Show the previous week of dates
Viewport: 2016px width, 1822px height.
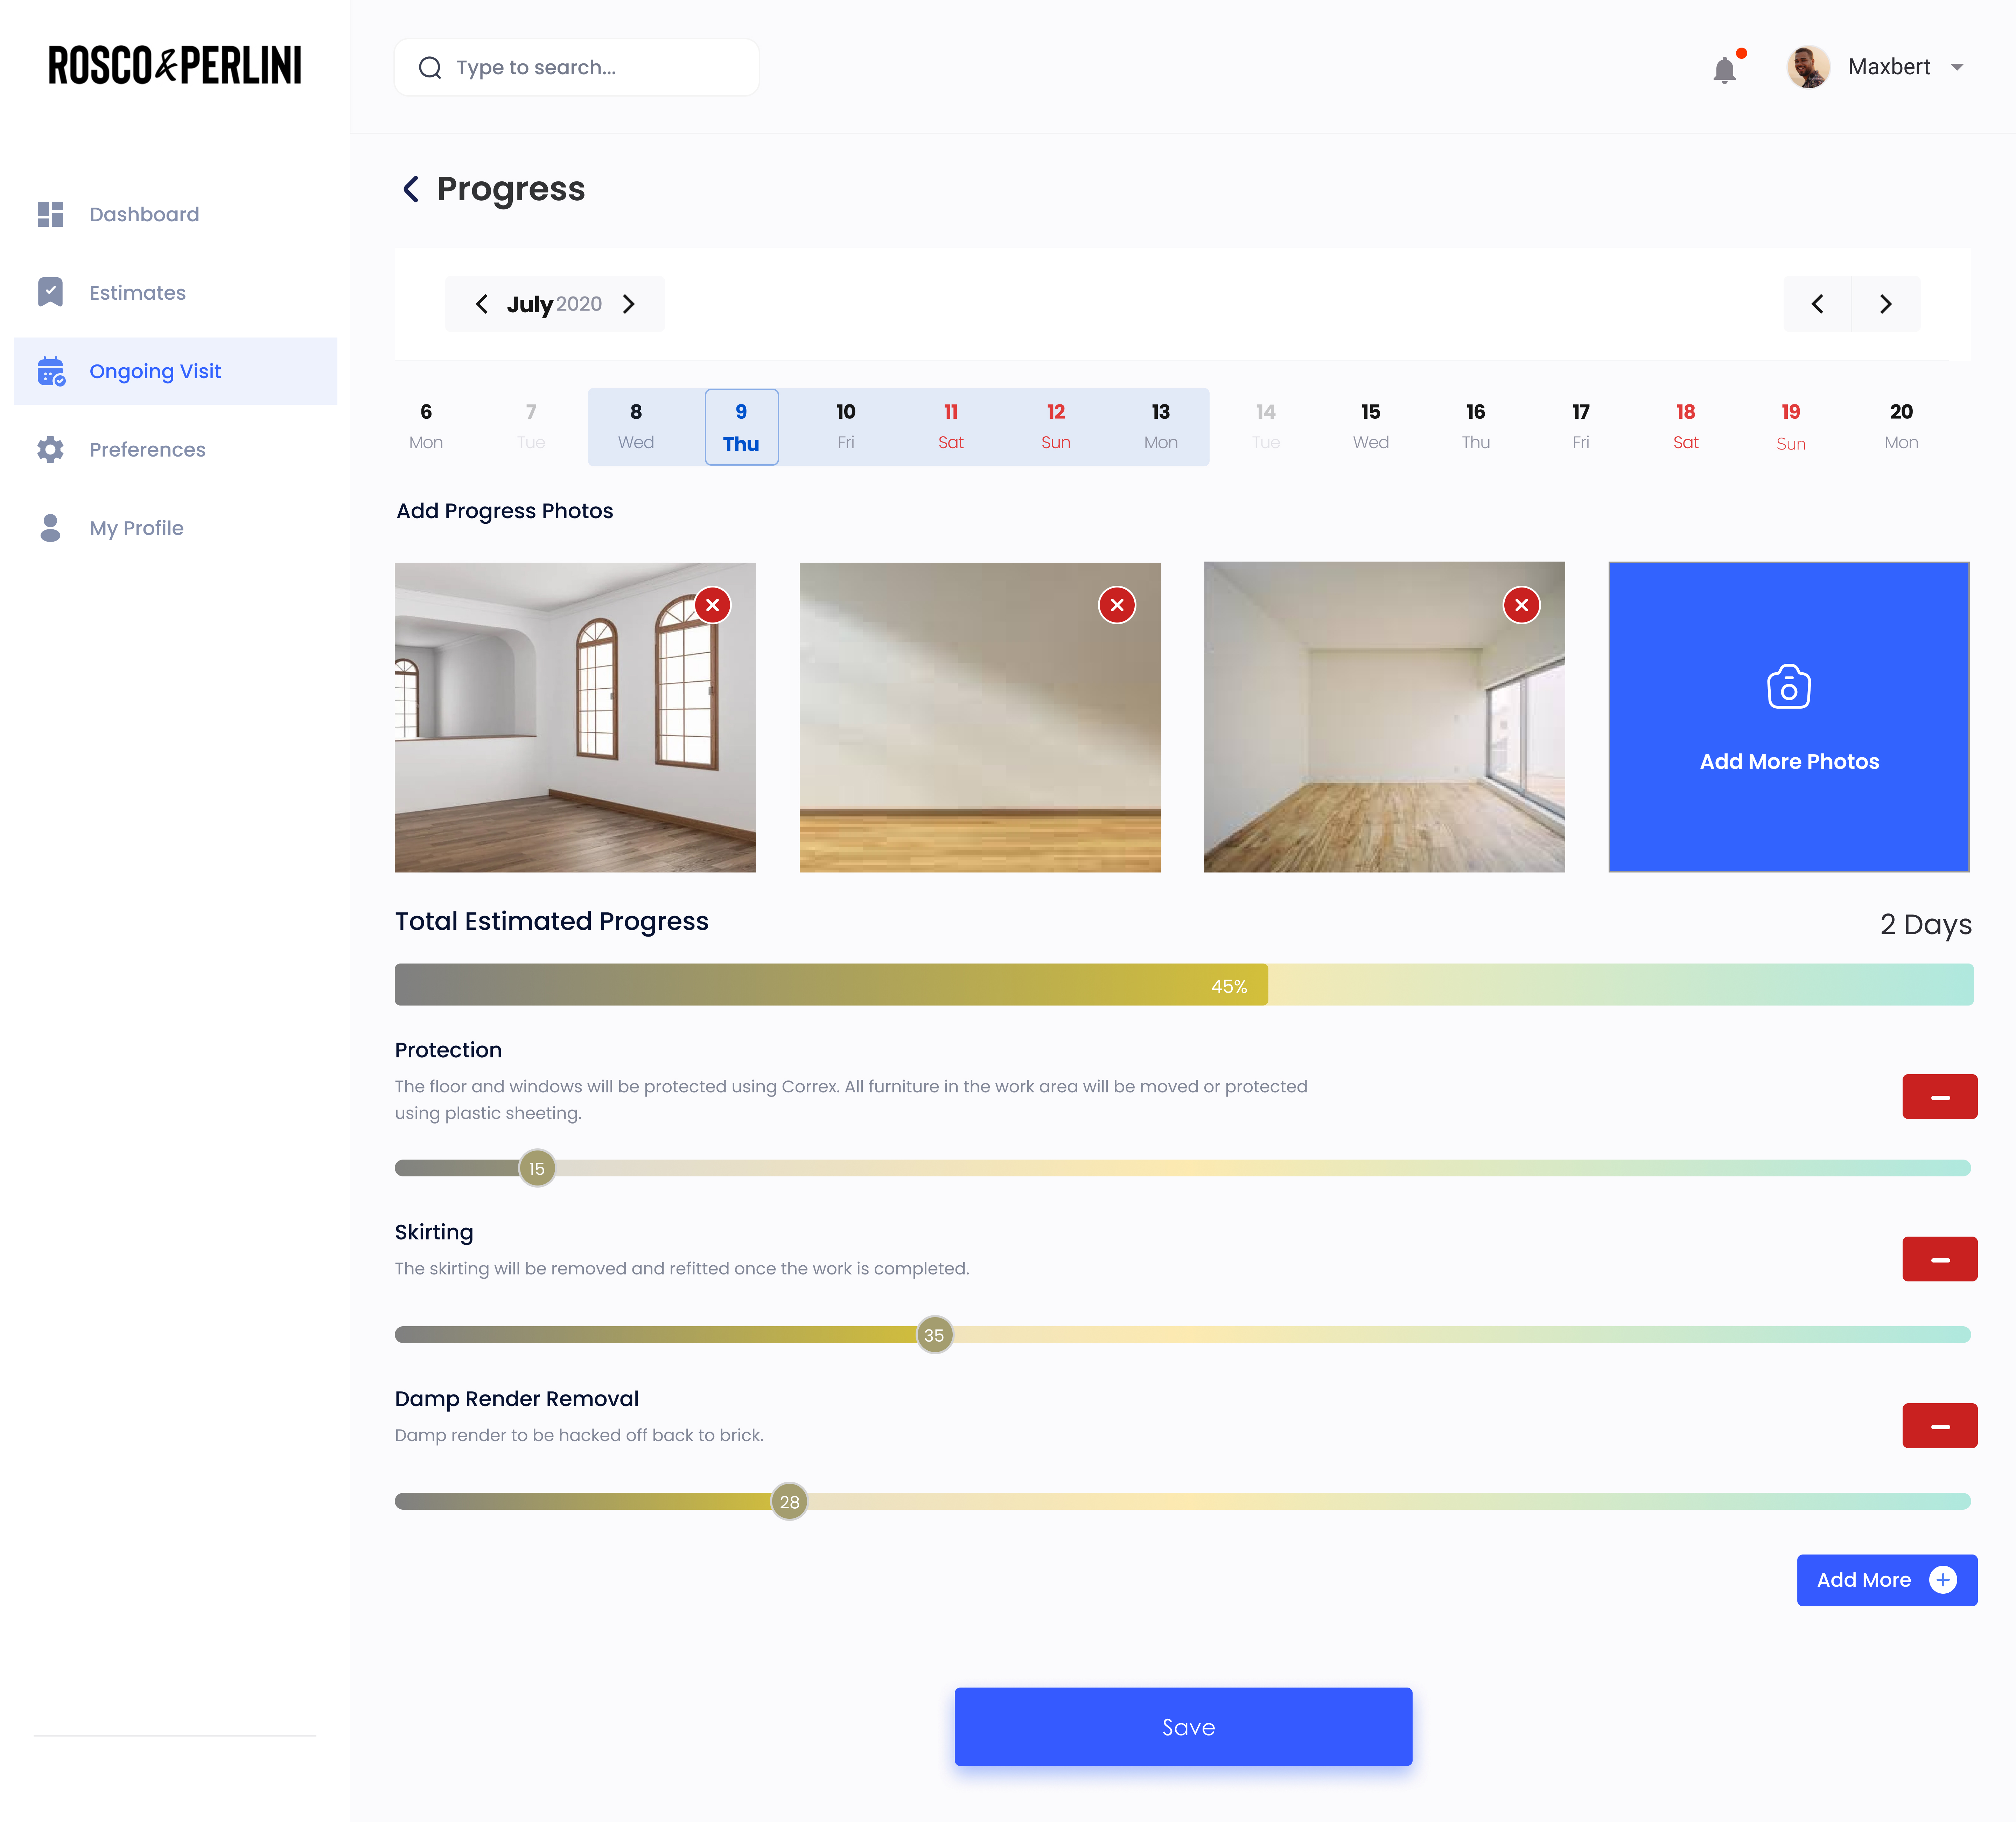click(1817, 304)
